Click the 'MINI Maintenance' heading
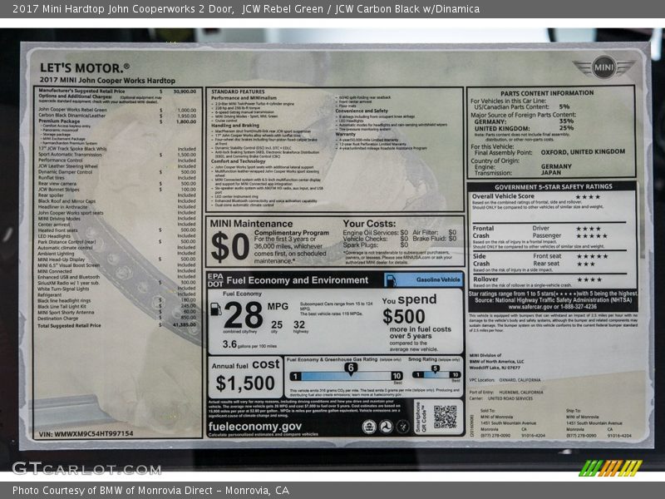The width and height of the screenshot is (665, 499). tap(251, 224)
